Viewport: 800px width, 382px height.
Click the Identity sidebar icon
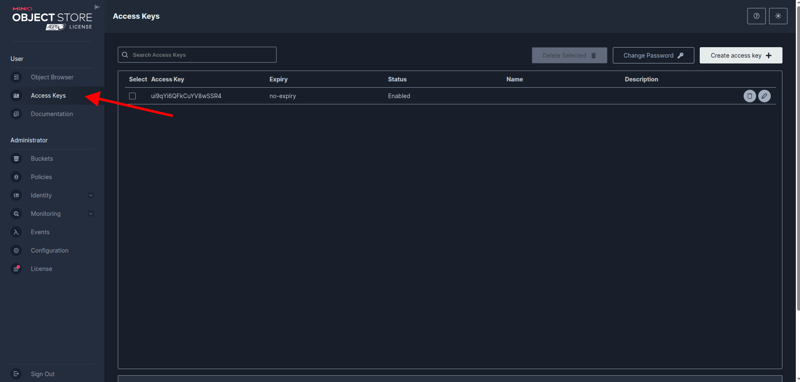tap(16, 195)
